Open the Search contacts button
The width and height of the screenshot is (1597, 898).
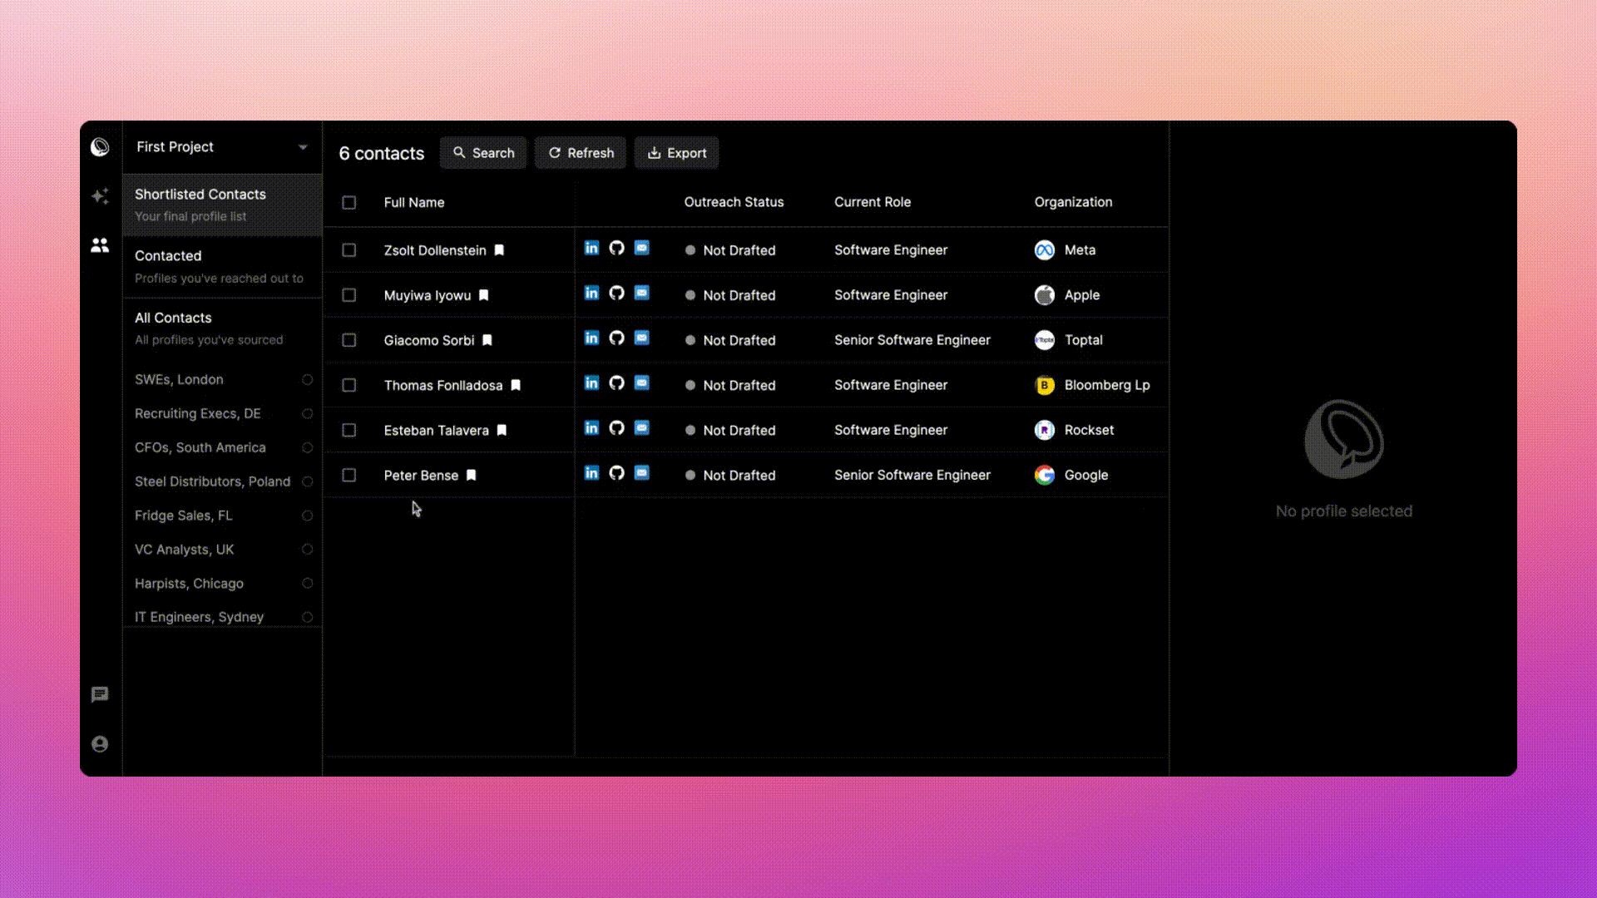[482, 153]
